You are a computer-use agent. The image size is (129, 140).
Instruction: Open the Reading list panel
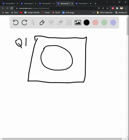121,13
